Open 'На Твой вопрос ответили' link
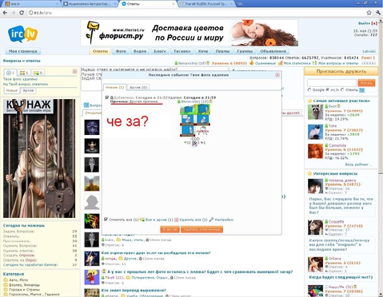 click(26, 84)
